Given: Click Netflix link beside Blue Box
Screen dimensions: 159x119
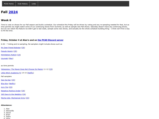Looking at the screenshot, I should click(12, 84).
